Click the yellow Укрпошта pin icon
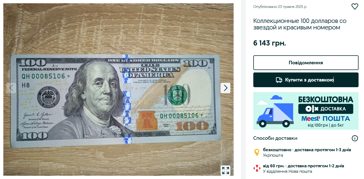This screenshot has width=364, height=179. 257,152
